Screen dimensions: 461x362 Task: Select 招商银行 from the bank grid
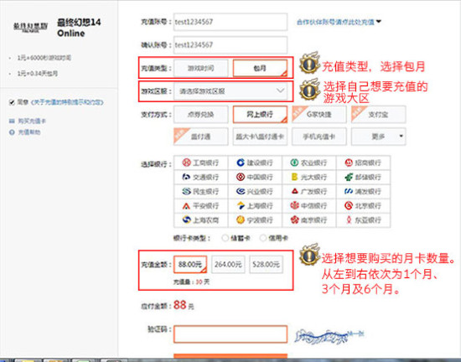[x=364, y=163]
